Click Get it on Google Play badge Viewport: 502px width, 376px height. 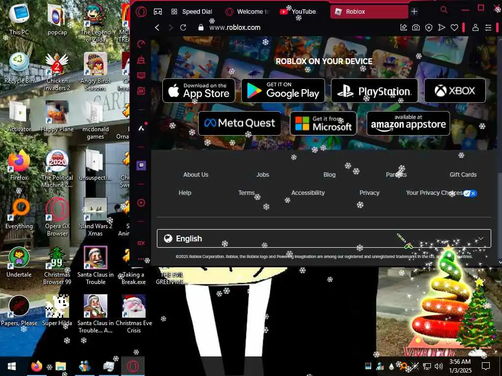[283, 91]
